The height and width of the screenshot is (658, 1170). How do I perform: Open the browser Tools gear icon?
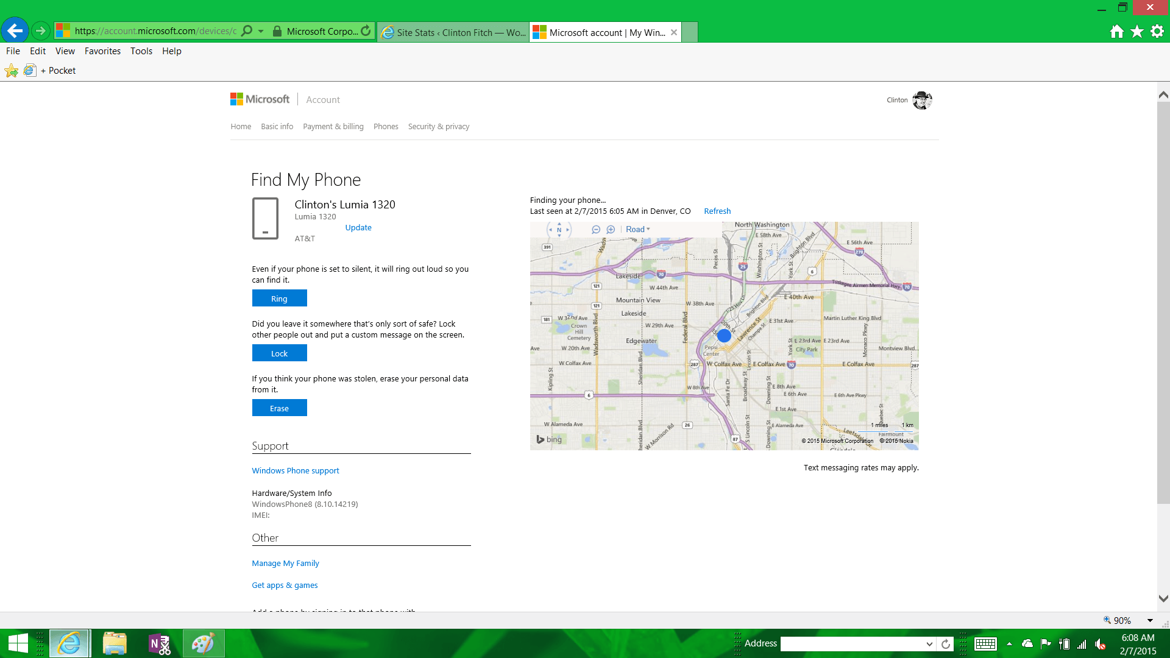point(1157,31)
